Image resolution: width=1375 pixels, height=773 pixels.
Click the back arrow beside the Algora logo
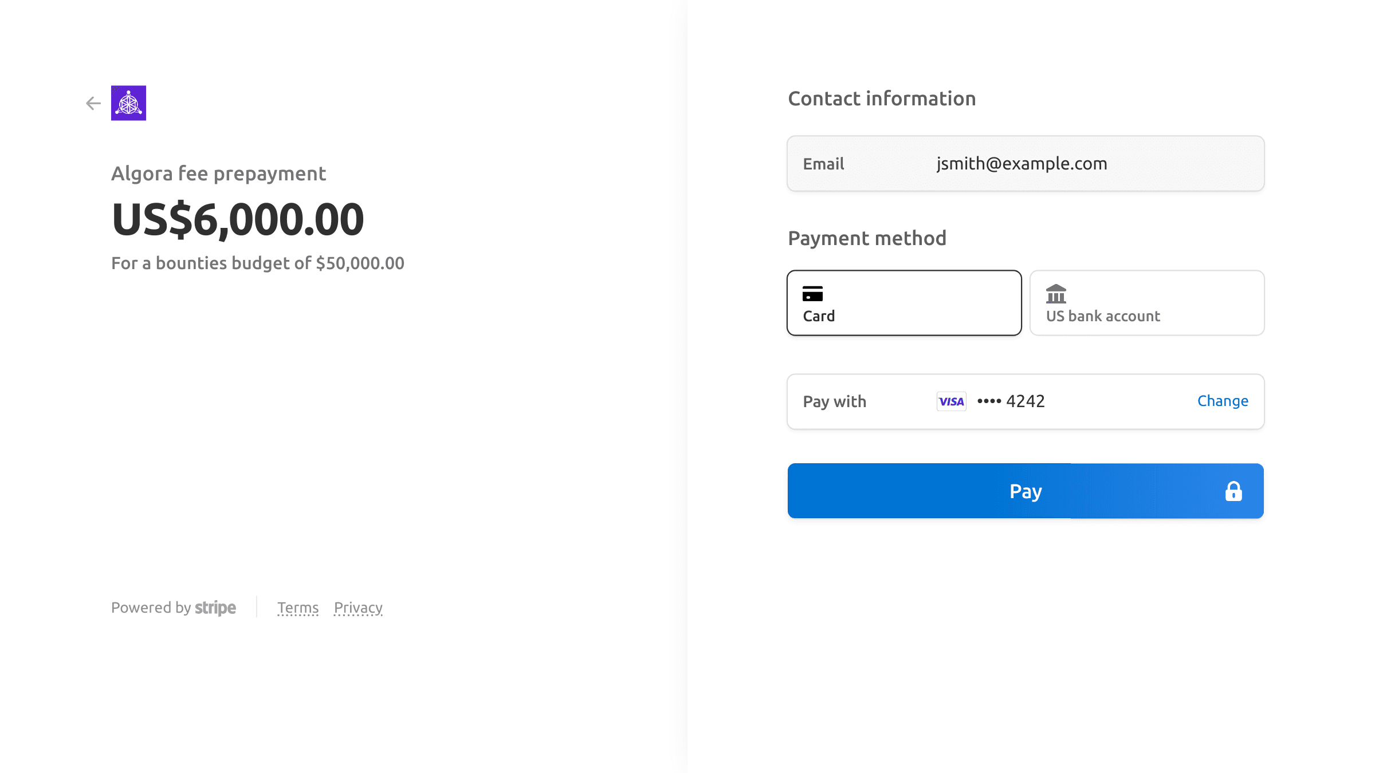click(93, 103)
